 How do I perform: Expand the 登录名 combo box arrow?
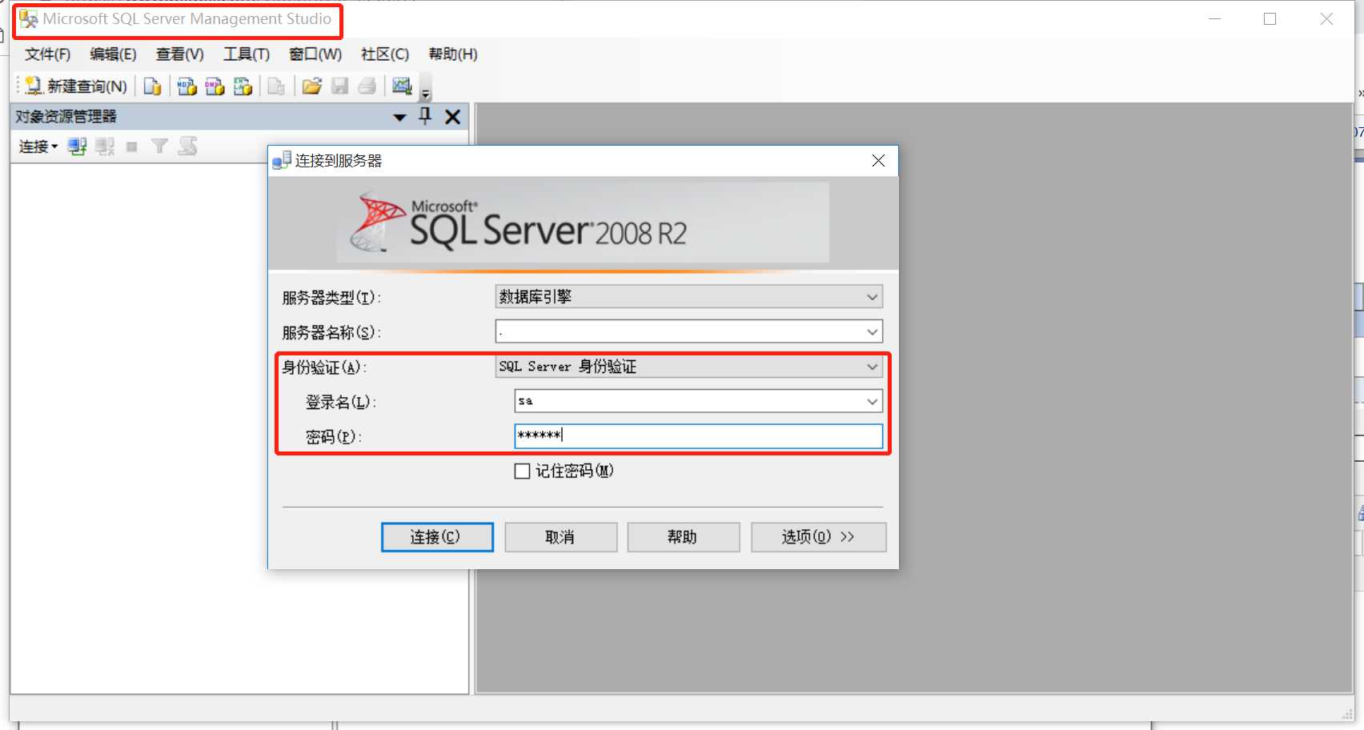pyautogui.click(x=873, y=401)
